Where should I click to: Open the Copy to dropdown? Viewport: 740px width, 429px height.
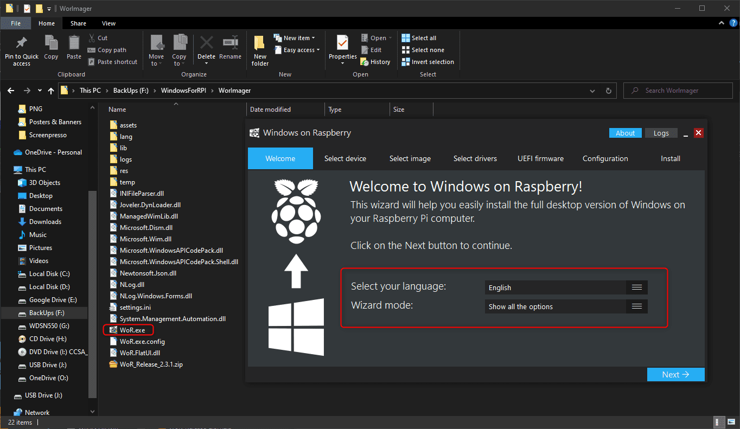click(179, 50)
